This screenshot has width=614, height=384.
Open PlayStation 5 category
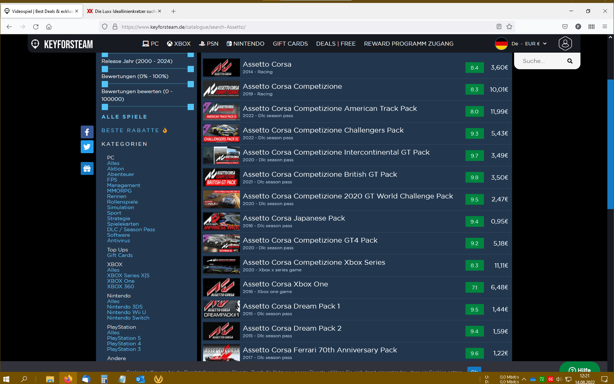point(124,338)
